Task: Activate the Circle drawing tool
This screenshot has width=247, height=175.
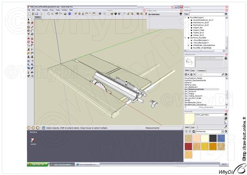Action: [x=29, y=31]
